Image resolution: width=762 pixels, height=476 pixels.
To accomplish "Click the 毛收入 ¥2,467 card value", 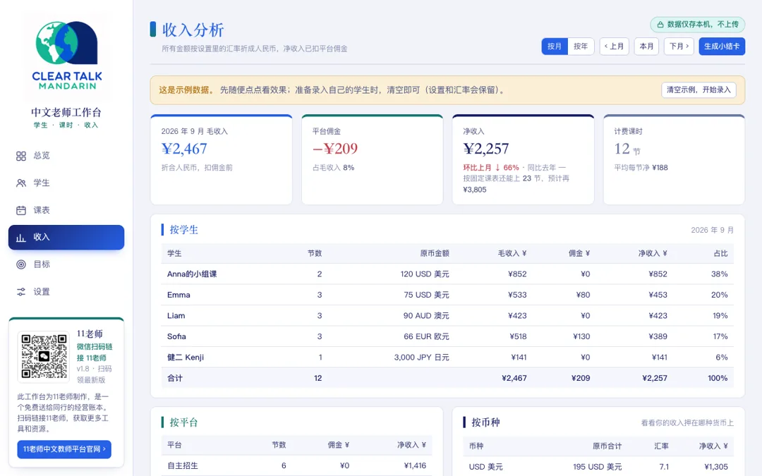I will click(x=184, y=149).
